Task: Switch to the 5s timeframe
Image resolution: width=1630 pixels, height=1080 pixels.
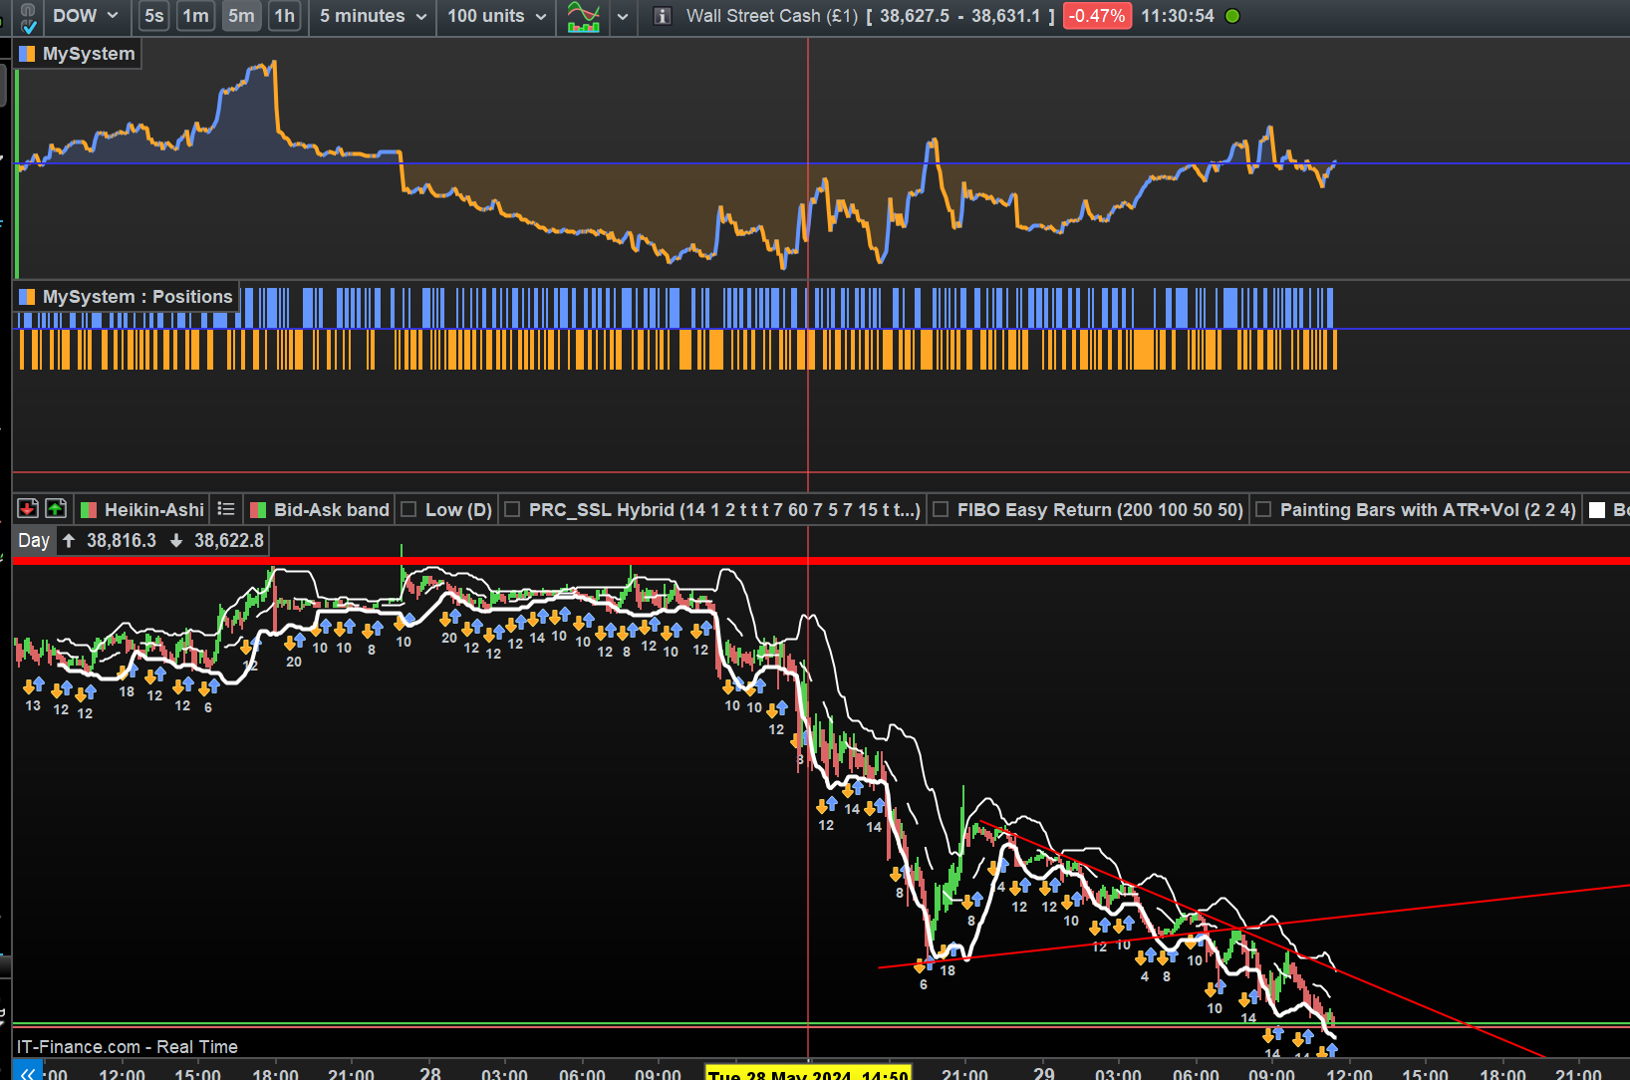Action: 153,16
